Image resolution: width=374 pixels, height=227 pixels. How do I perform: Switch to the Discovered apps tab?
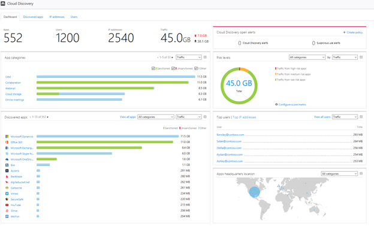pyautogui.click(x=33, y=17)
